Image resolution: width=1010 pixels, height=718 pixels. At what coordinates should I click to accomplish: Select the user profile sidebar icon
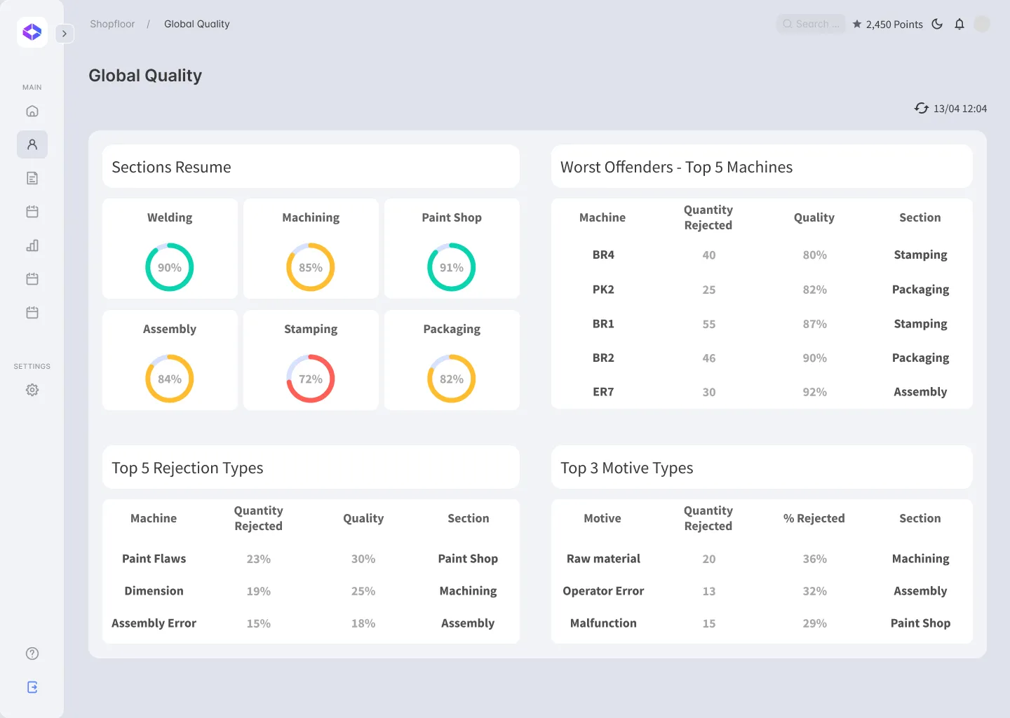click(x=32, y=144)
